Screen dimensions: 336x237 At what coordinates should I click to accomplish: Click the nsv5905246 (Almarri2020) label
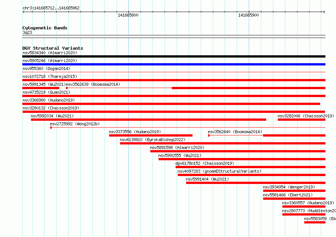(50, 61)
